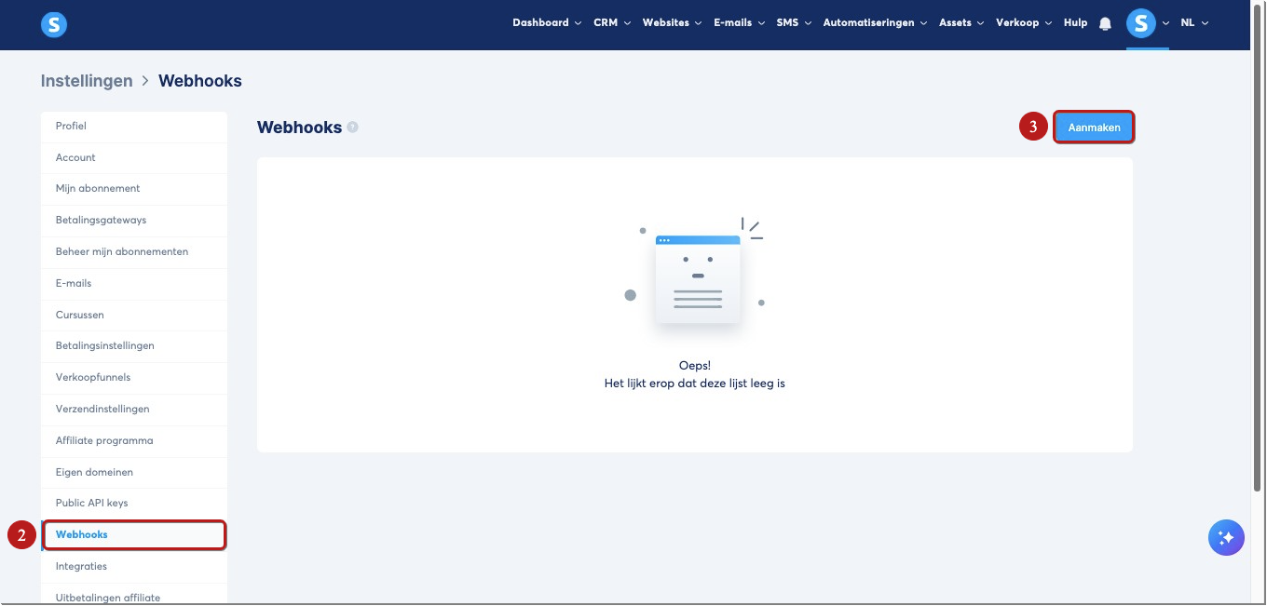
Task: Expand the Assets menu
Action: 961,23
